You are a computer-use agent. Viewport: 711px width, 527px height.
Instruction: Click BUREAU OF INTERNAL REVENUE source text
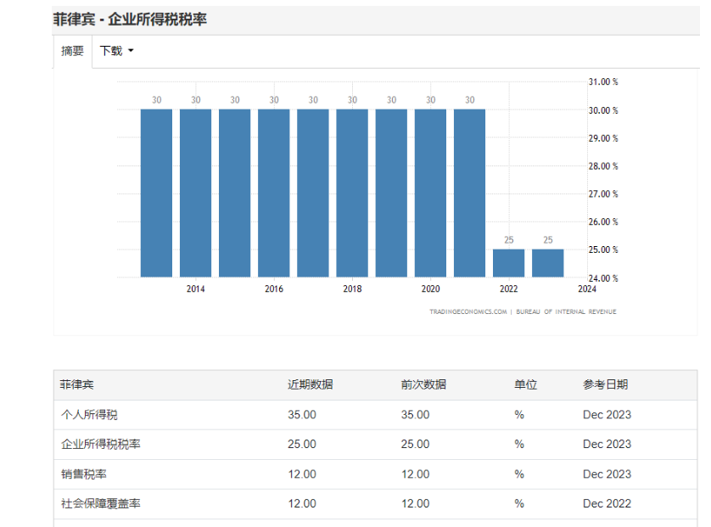point(566,311)
